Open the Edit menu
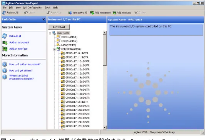This screenshot has height=140, width=206. (11, 7)
